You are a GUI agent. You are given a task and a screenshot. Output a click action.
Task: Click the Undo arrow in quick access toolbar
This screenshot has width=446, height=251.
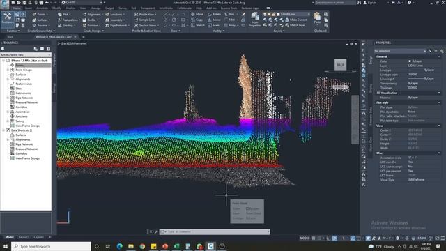click(47, 3)
